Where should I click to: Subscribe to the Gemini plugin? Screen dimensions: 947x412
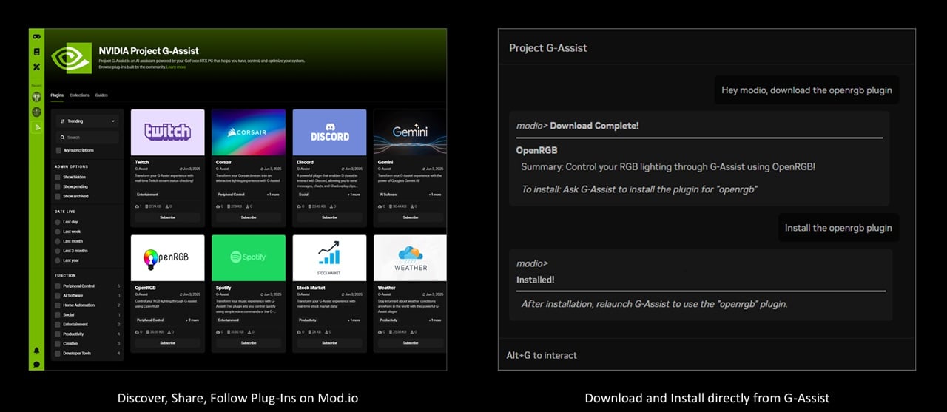(x=410, y=217)
